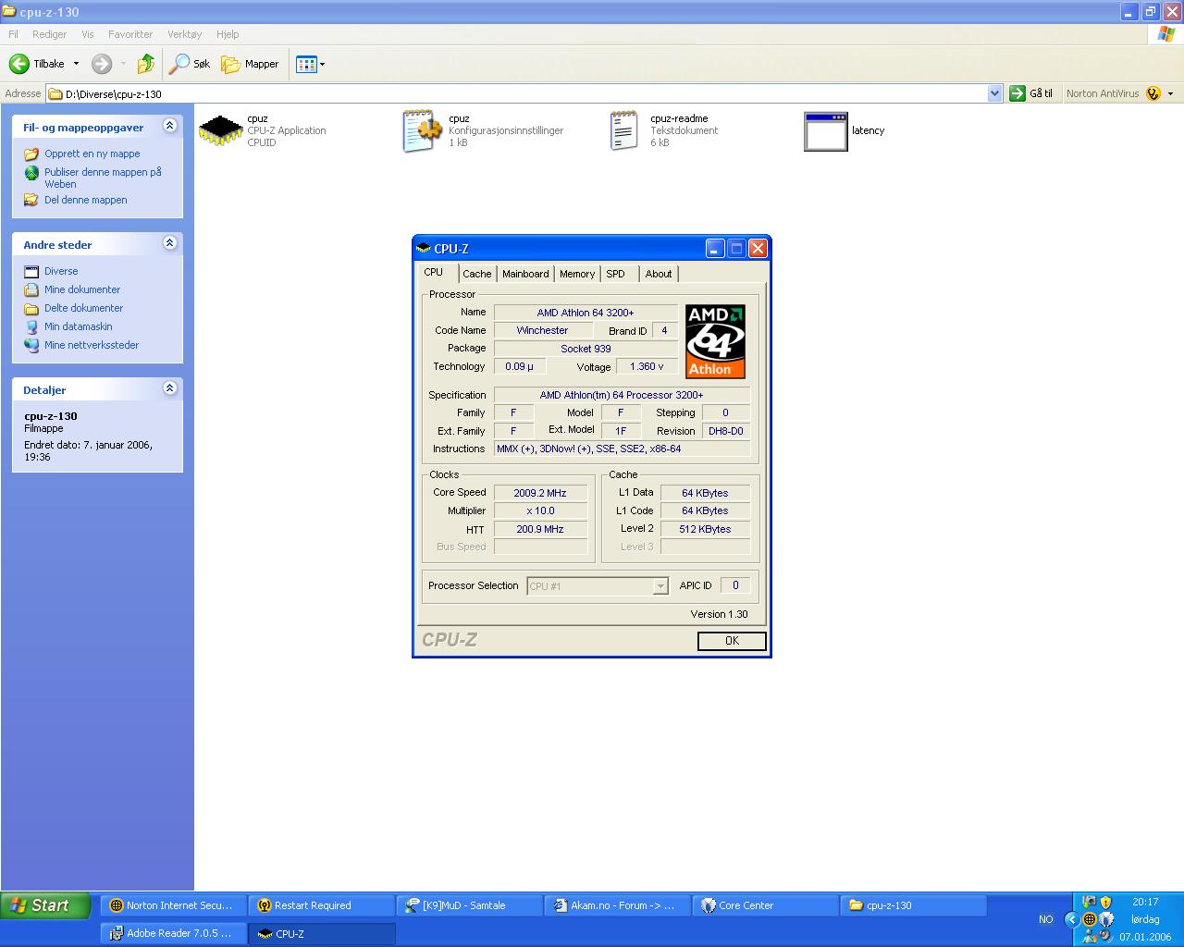Click the forward arrow navigation icon
Viewport: 1184px width, 947px height.
pyautogui.click(x=102, y=64)
